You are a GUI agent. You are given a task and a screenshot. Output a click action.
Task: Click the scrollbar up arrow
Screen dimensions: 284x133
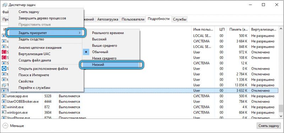click(281, 29)
